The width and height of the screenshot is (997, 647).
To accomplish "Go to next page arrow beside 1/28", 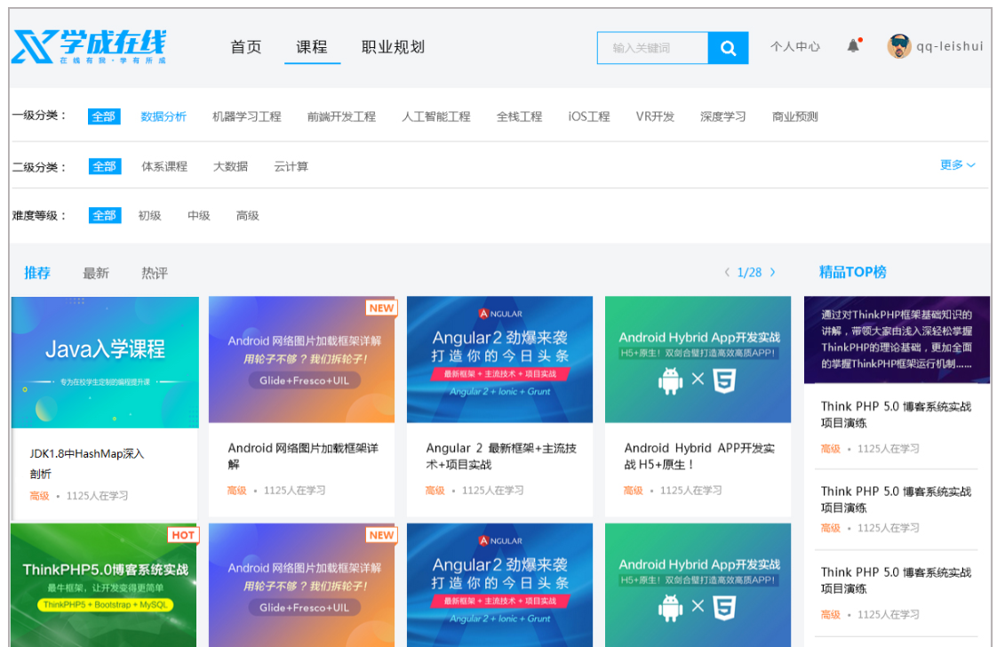I will tap(772, 272).
